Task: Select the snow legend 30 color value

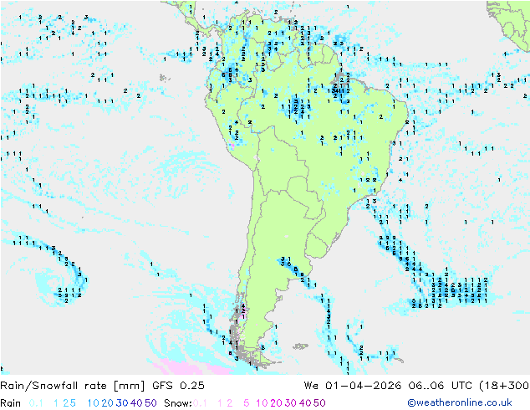Action: (x=291, y=403)
